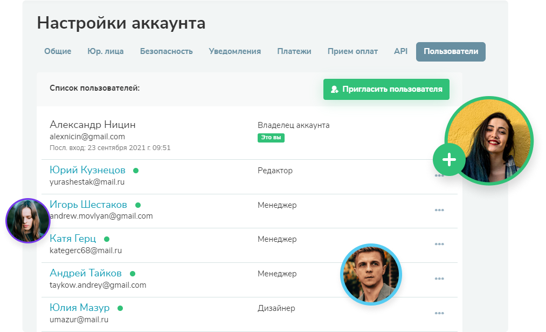Open Андрей Тайков's profile link

point(86,273)
